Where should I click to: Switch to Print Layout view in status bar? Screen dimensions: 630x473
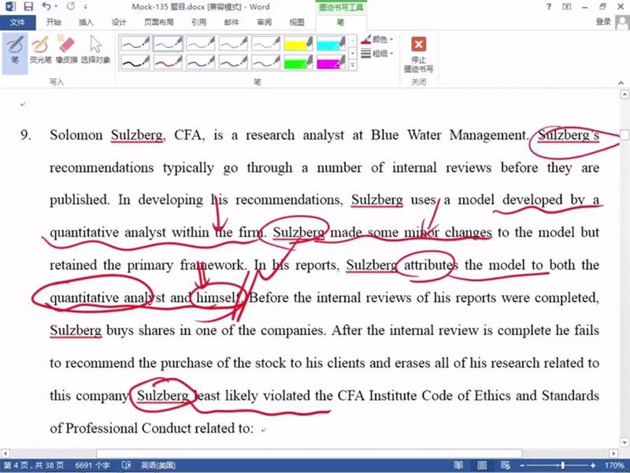pyautogui.click(x=484, y=465)
